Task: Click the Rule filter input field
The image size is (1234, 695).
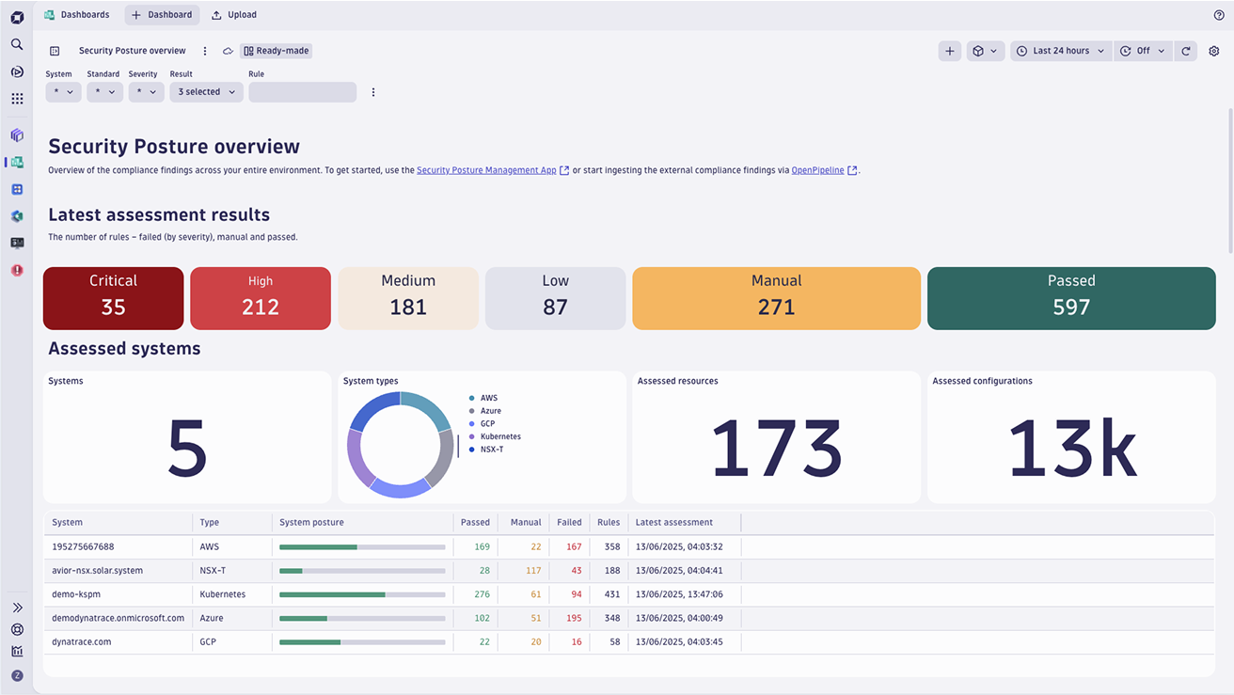Action: [x=302, y=92]
